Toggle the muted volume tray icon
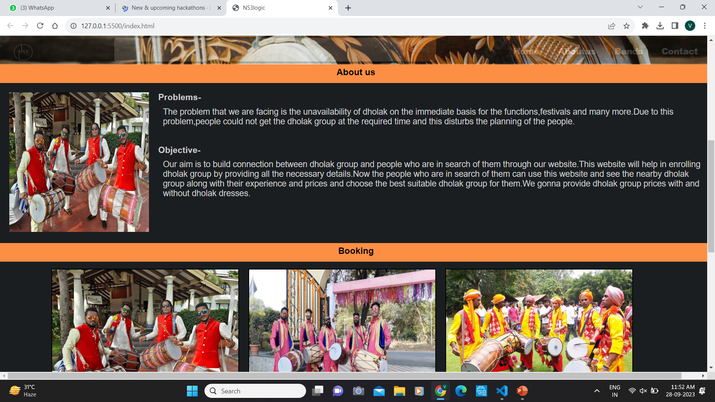Screen dimensions: 715x402 643,391
